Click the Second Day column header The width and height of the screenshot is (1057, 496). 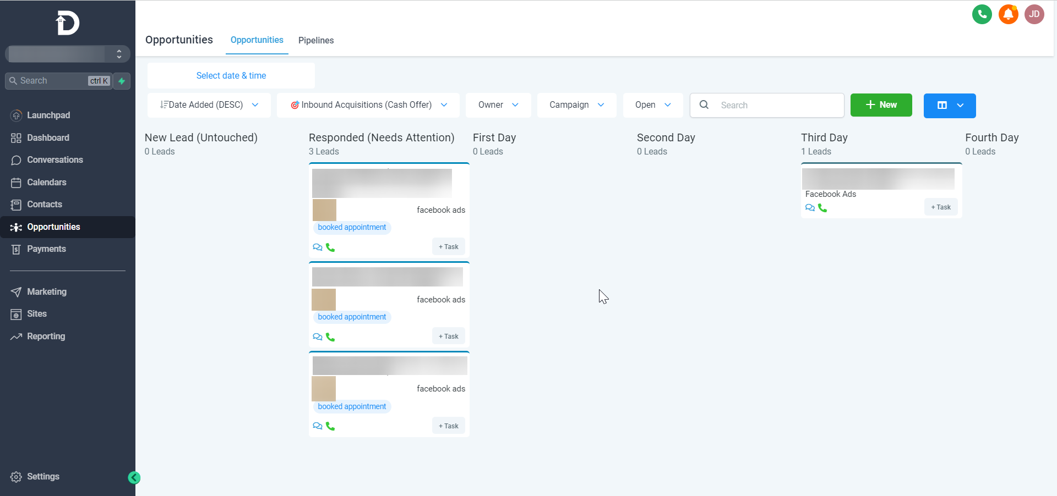666,137
